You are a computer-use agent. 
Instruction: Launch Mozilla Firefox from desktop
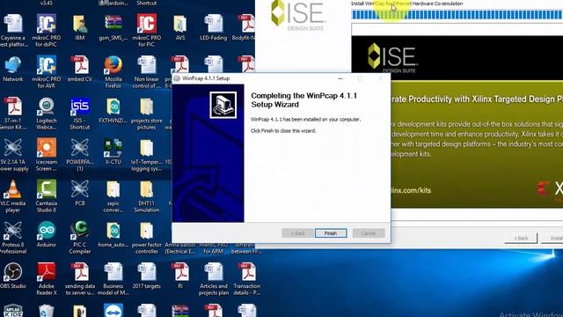pyautogui.click(x=113, y=72)
